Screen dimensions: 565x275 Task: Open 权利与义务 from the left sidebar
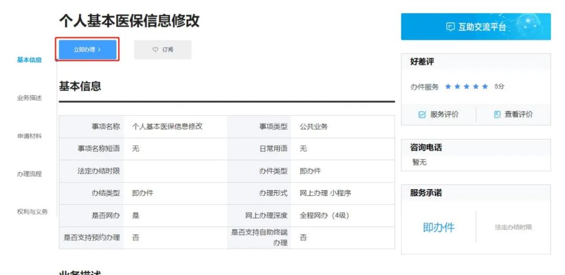(x=32, y=212)
